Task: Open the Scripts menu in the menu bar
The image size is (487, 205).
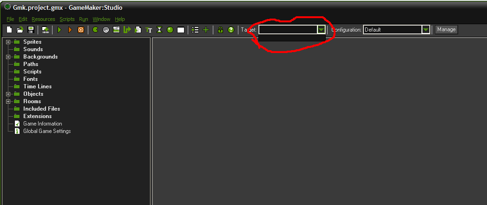Action: (67, 19)
